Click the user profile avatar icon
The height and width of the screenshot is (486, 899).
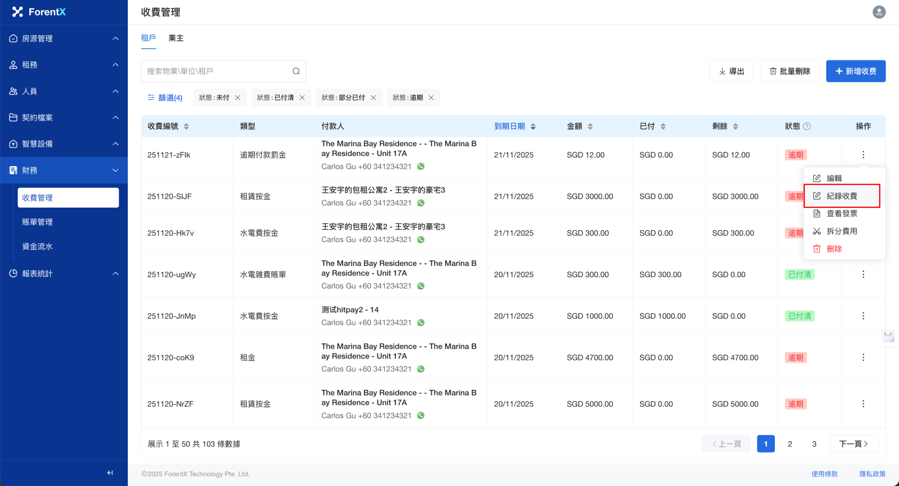[x=879, y=12]
